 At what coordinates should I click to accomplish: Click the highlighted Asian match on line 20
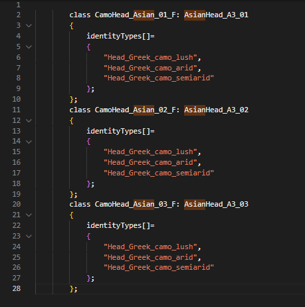point(144,204)
